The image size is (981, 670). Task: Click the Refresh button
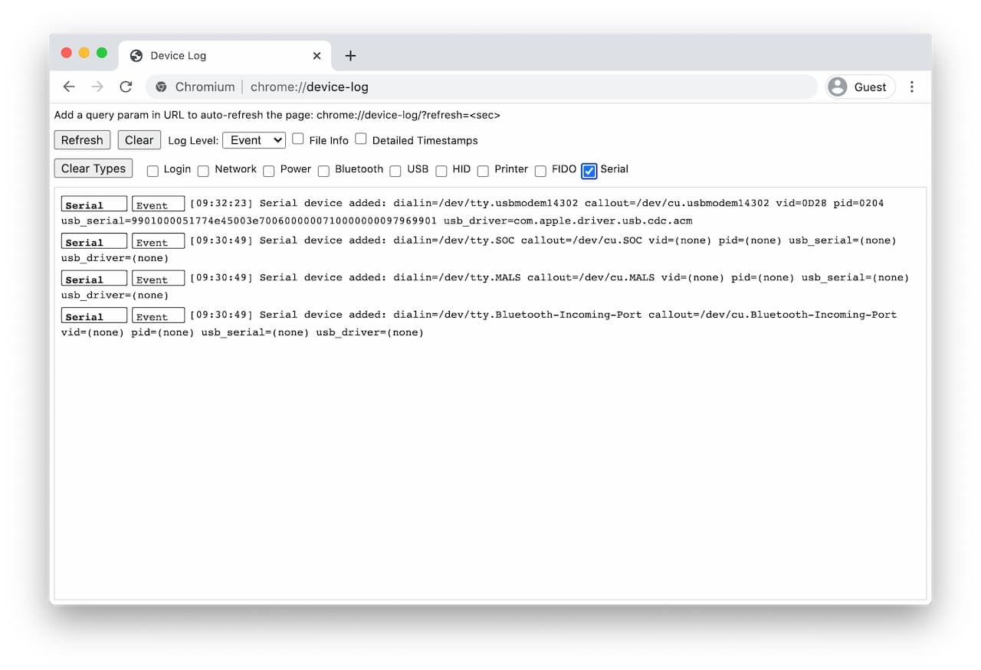click(x=82, y=139)
